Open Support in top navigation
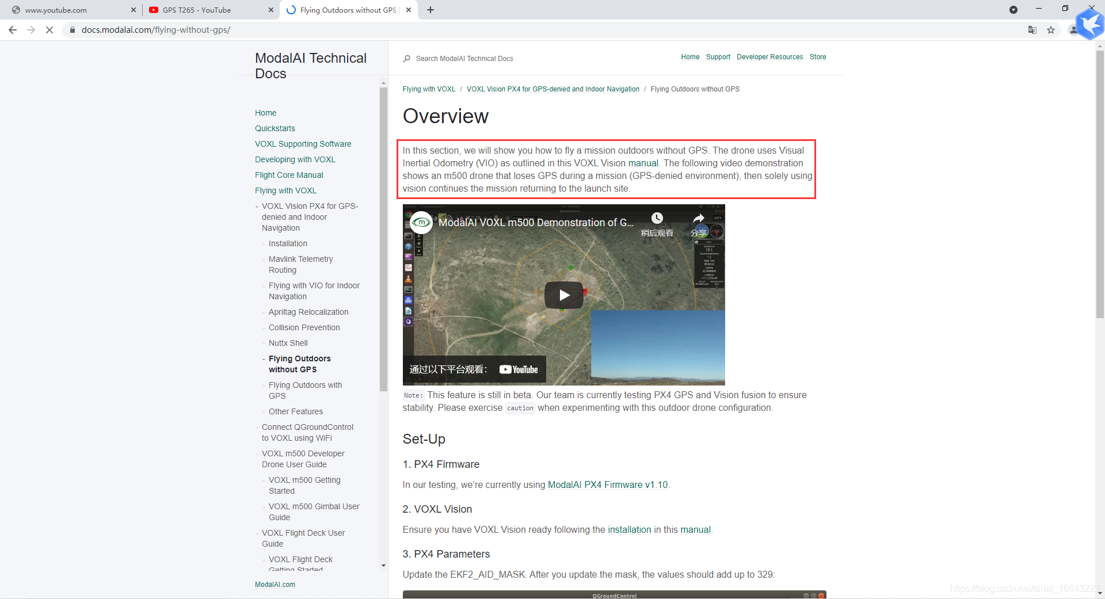 [718, 57]
